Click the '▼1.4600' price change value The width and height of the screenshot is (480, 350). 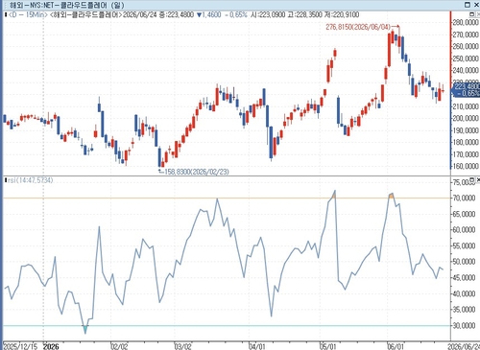(208, 14)
